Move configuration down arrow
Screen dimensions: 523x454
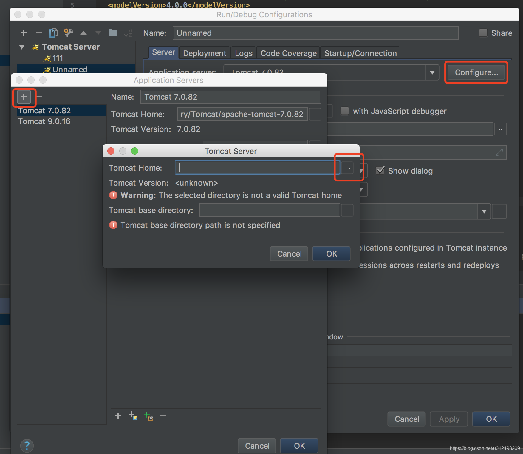click(98, 33)
